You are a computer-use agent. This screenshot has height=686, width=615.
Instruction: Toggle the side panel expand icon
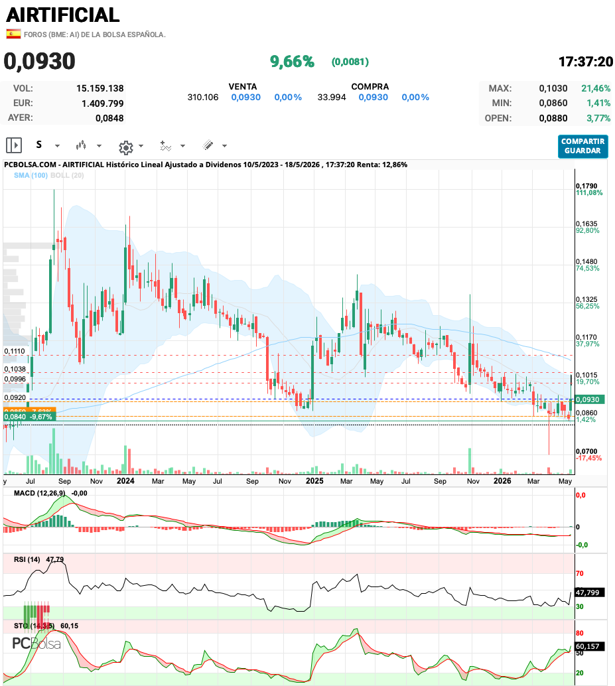pos(14,145)
